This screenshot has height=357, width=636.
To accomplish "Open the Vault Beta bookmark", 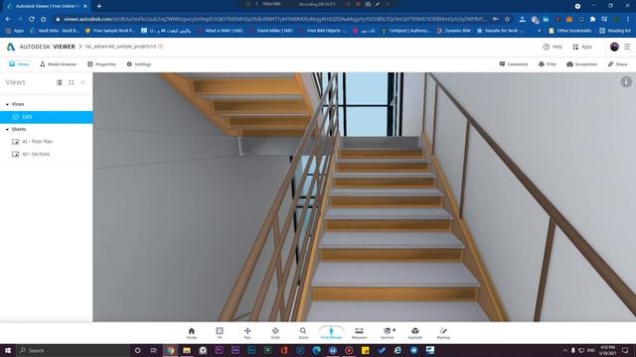I will click(x=55, y=31).
